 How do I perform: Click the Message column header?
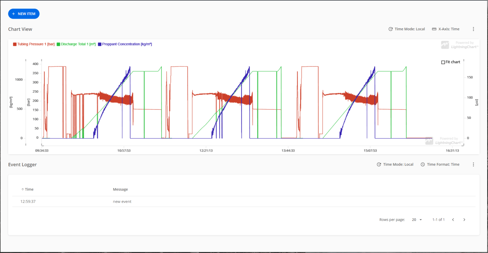(120, 190)
